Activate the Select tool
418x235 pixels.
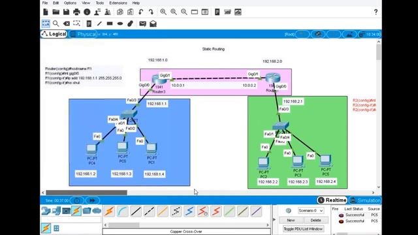click(x=46, y=23)
